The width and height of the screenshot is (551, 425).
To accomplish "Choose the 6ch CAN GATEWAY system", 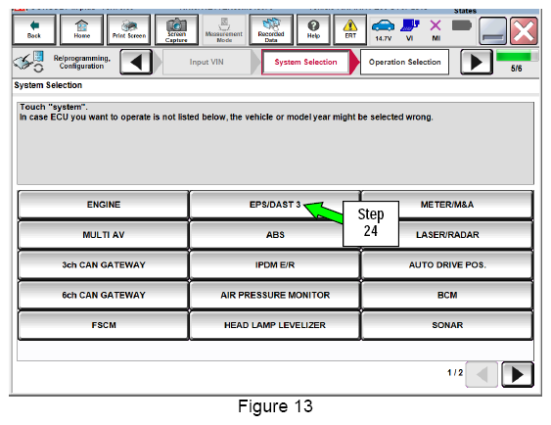I will (x=104, y=295).
